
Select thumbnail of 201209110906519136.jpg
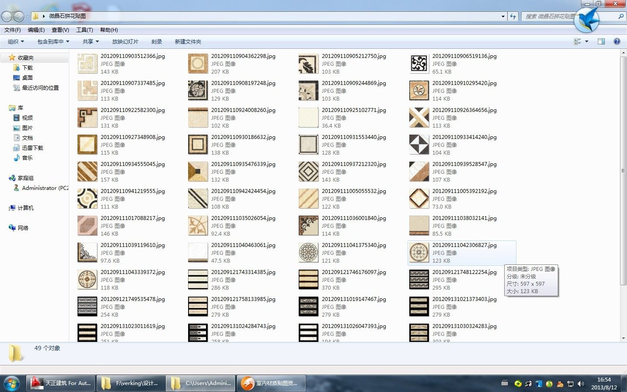[x=419, y=64]
